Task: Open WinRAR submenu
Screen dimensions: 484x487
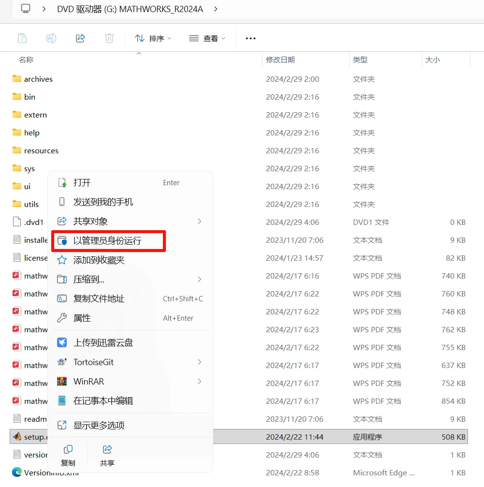Action: pyautogui.click(x=131, y=382)
